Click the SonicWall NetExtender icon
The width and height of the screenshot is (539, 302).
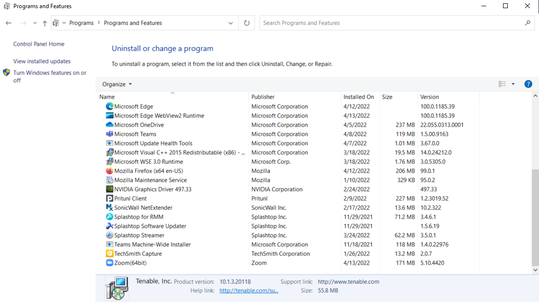[x=109, y=208]
